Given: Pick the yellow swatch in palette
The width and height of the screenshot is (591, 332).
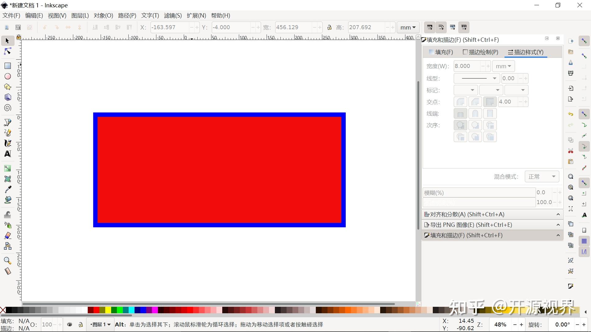Looking at the screenshot, I should pyautogui.click(x=108, y=310).
